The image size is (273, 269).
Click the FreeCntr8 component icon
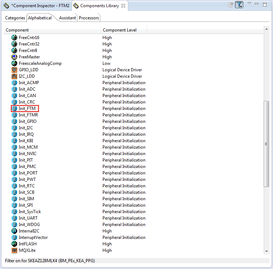14,50
